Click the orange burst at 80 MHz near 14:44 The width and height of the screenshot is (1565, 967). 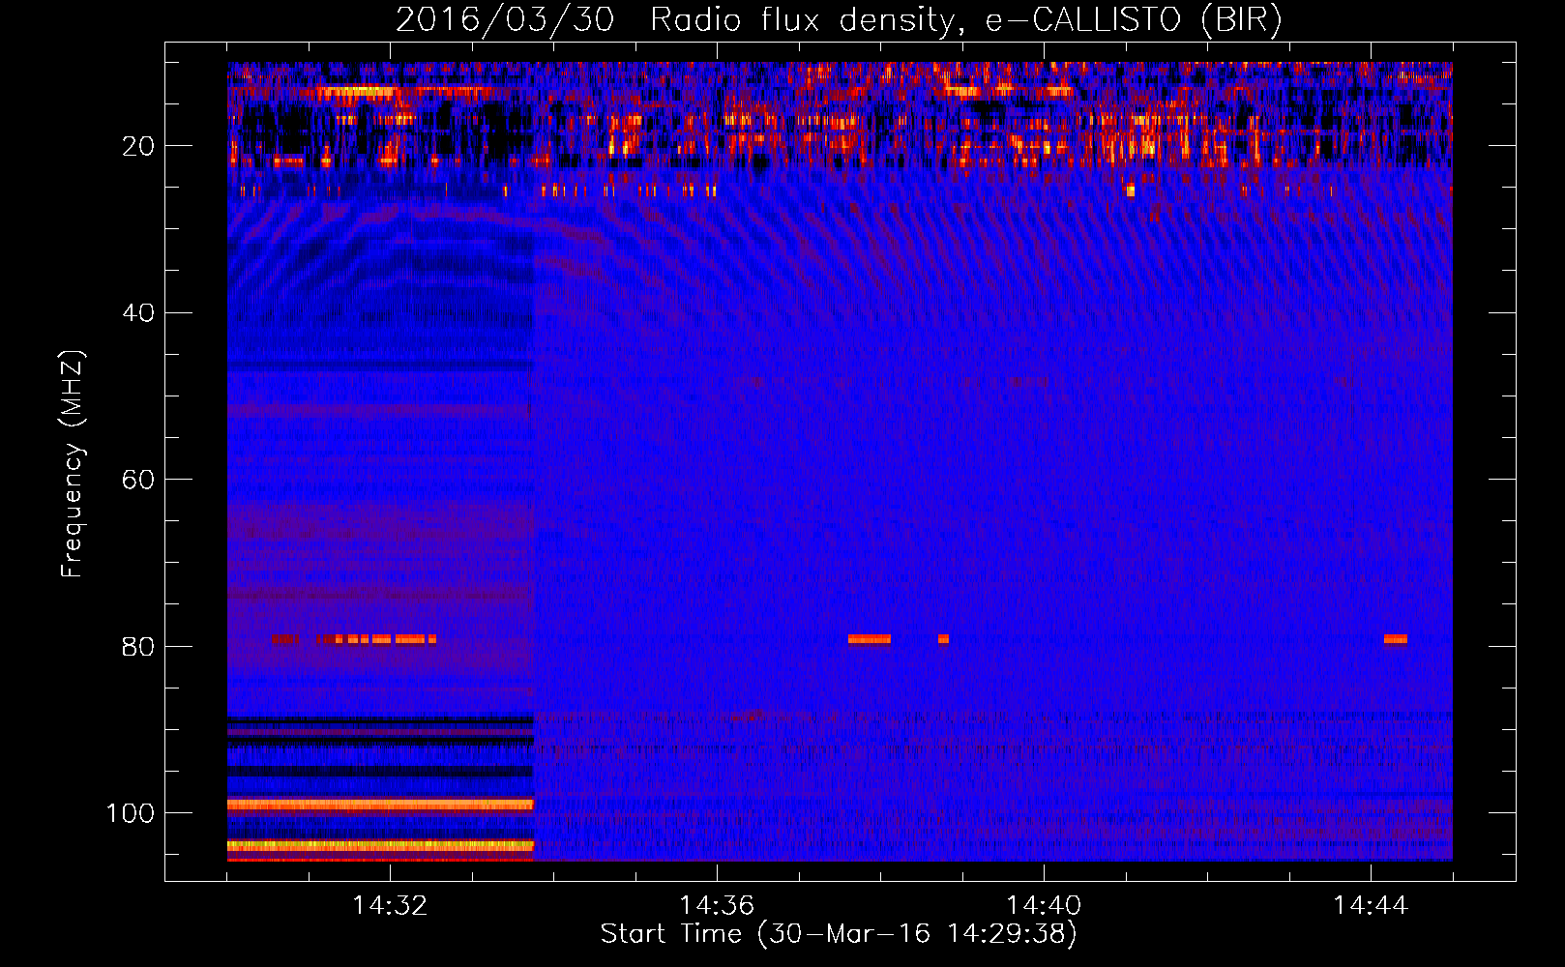(x=1396, y=639)
